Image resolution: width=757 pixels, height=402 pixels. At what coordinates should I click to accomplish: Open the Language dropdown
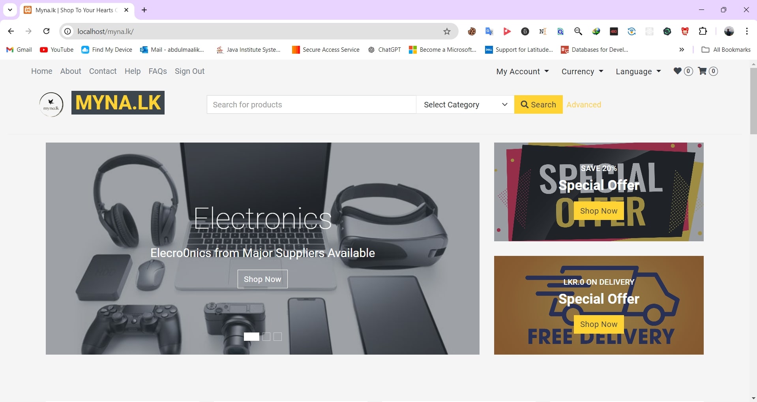pos(638,71)
